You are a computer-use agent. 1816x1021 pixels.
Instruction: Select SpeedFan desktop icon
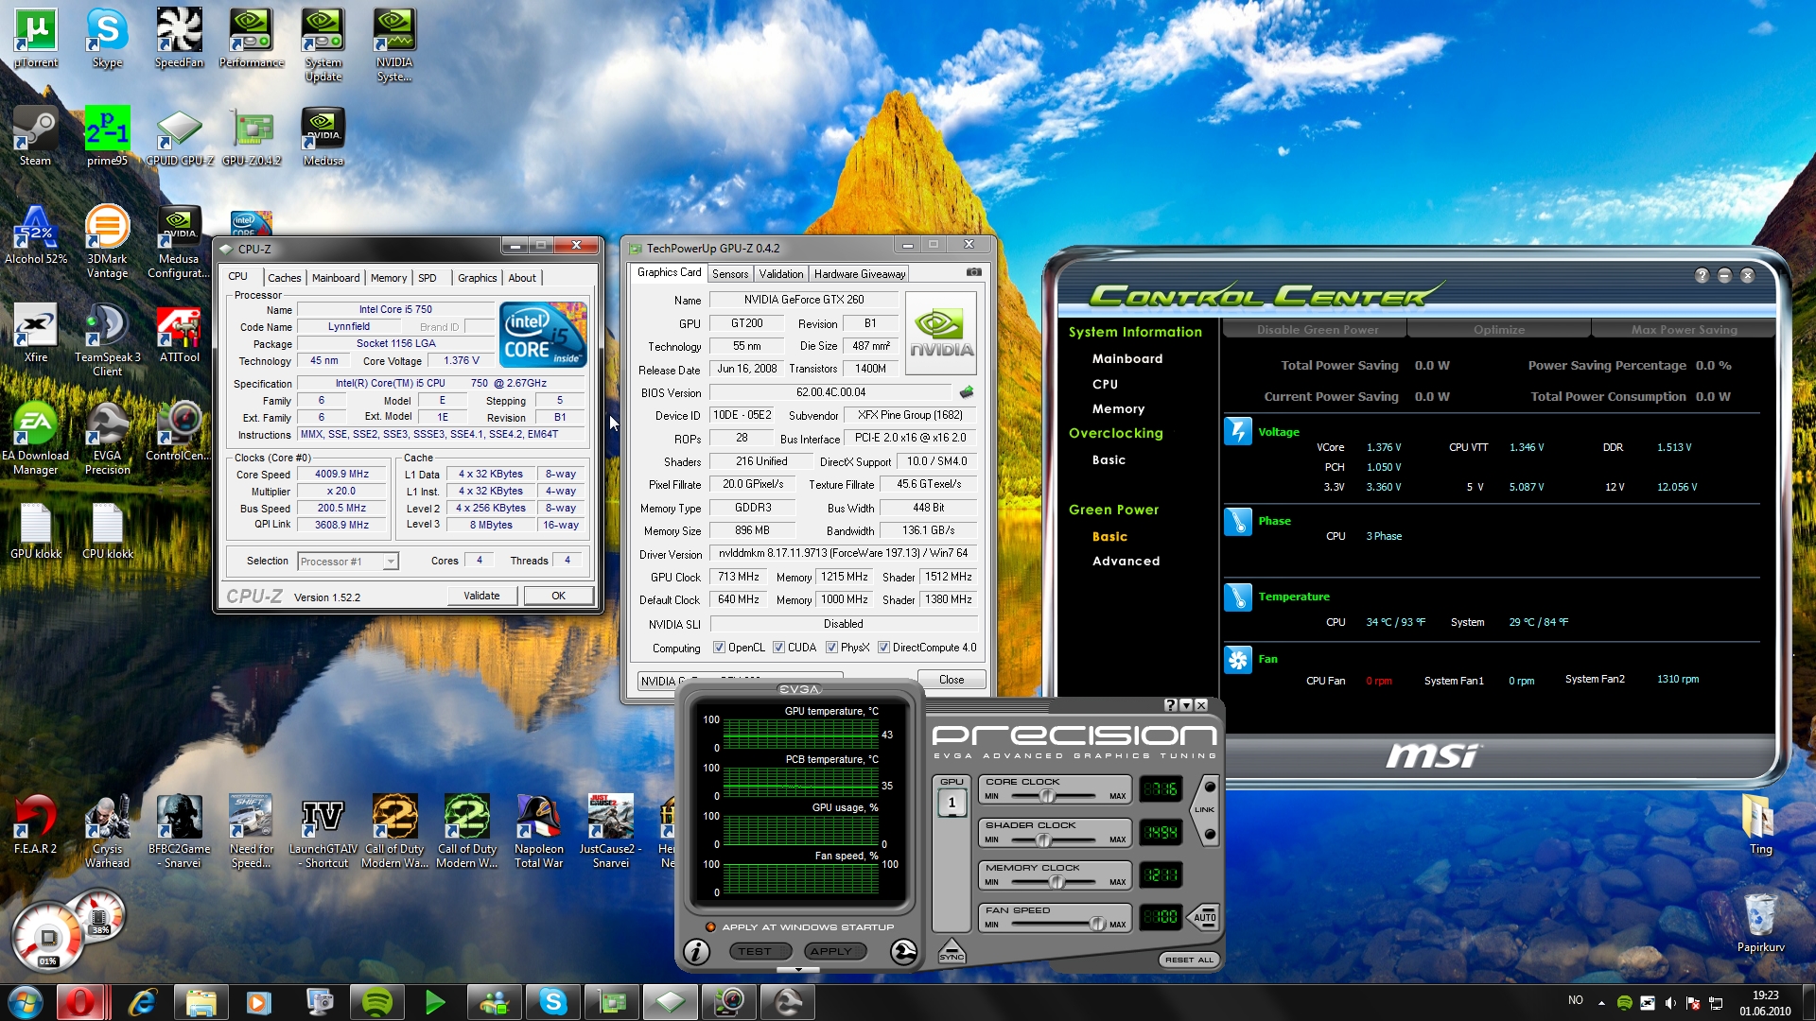click(x=179, y=38)
